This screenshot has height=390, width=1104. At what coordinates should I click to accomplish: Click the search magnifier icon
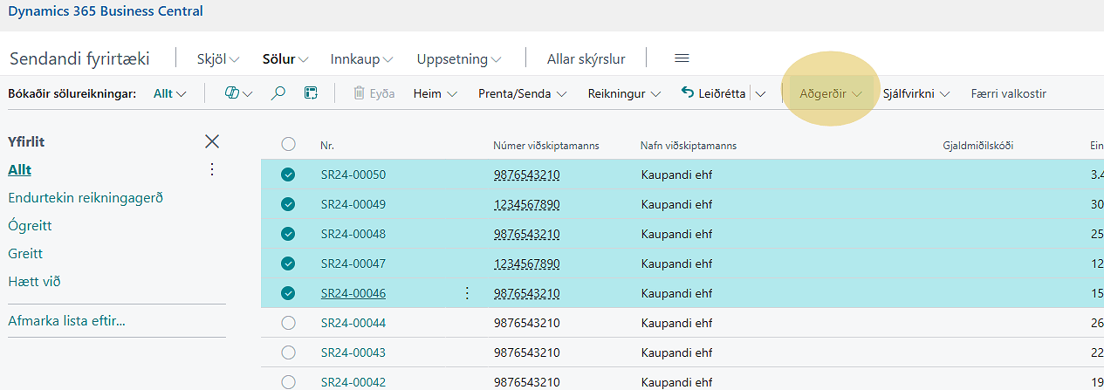(x=278, y=93)
